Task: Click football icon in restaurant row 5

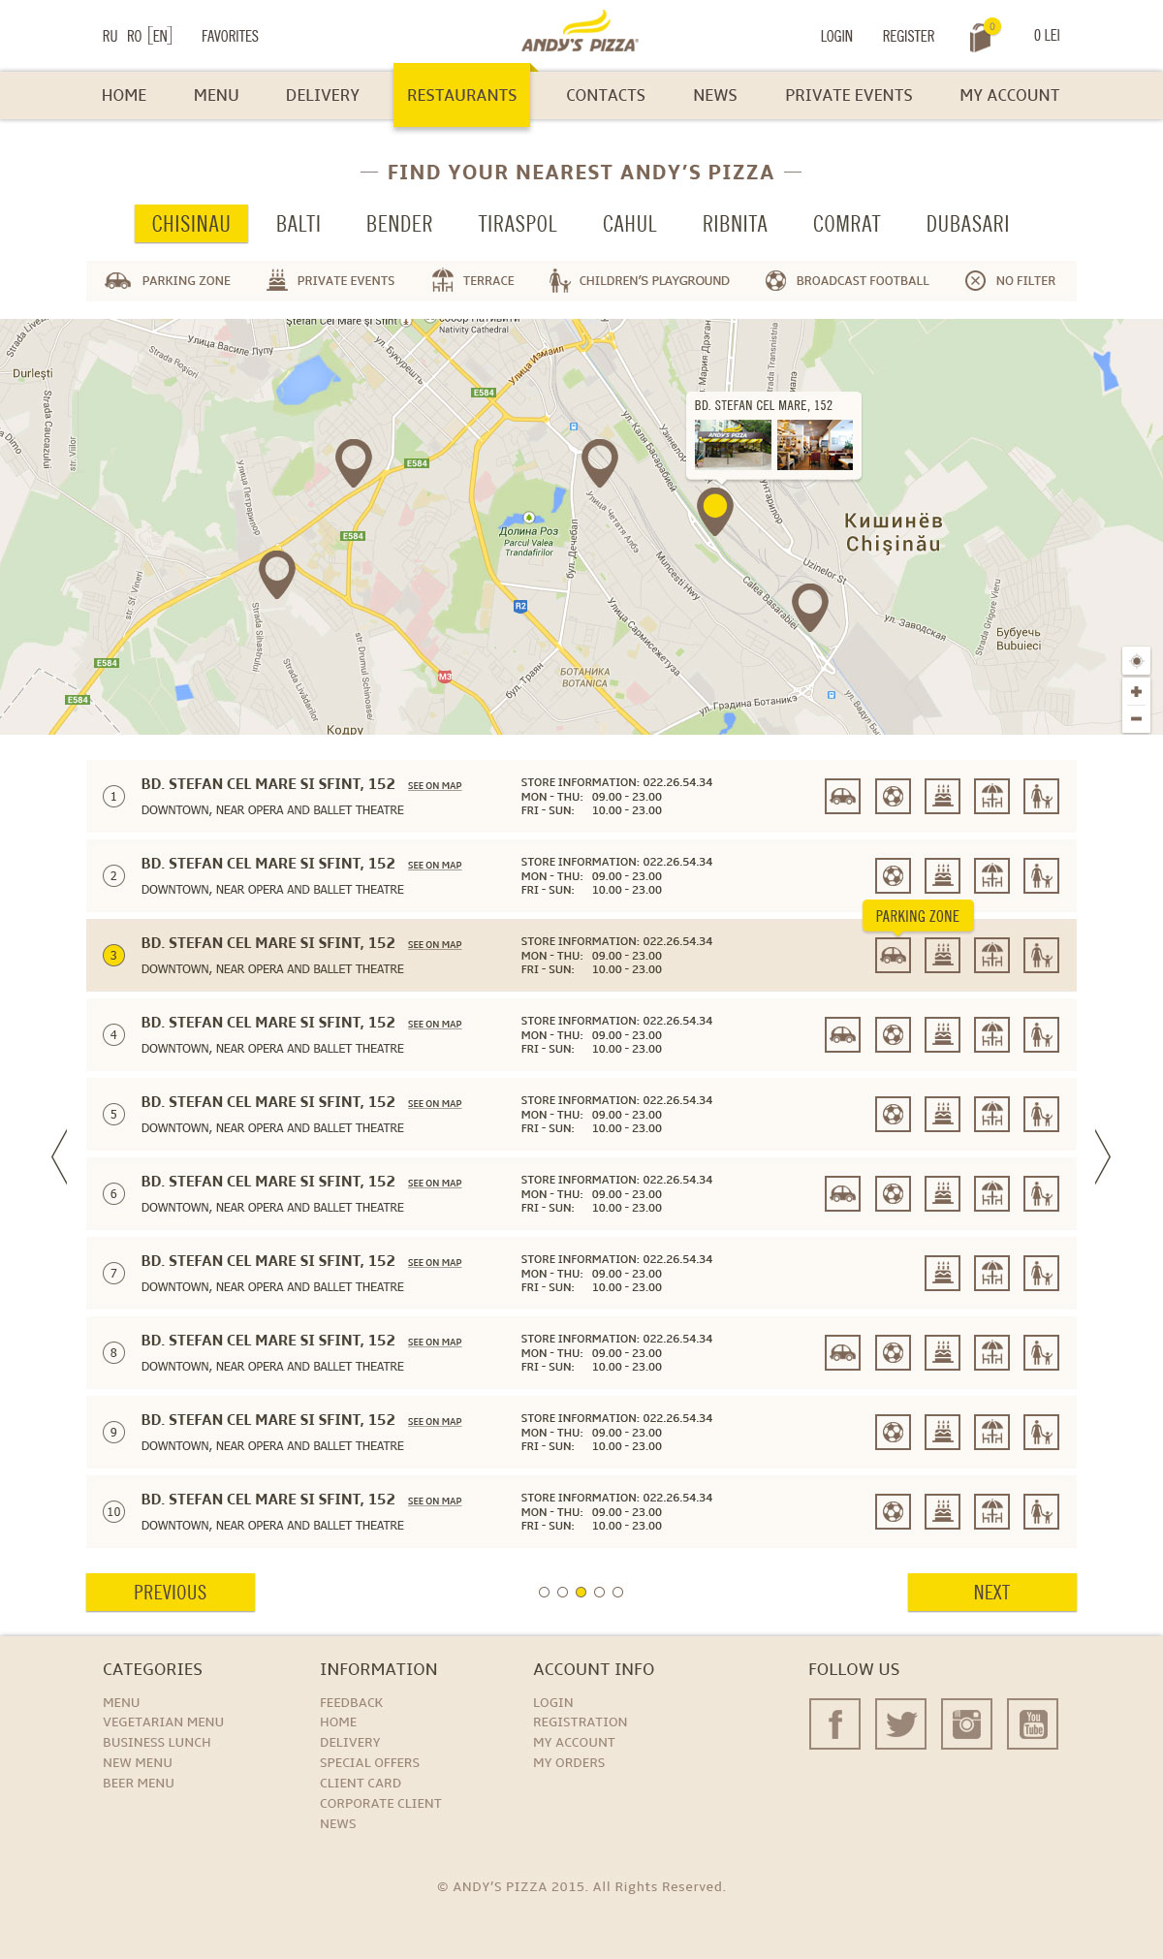Action: pyautogui.click(x=893, y=1115)
